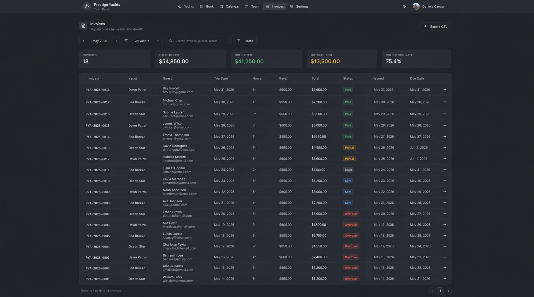Open actions menu for PYA-2026-0012
Image resolution: width=534 pixels, height=297 pixels.
pos(444,159)
